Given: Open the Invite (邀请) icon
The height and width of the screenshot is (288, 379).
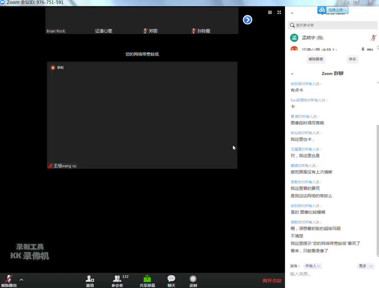Looking at the screenshot, I should (90, 281).
